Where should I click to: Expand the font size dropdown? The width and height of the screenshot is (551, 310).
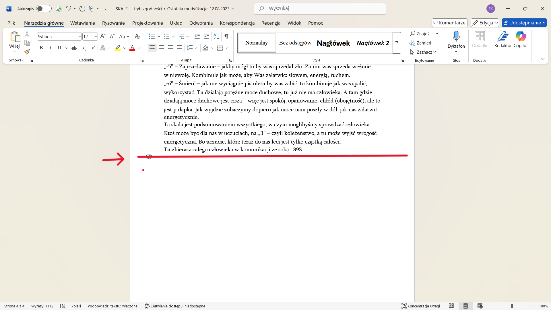click(x=96, y=37)
